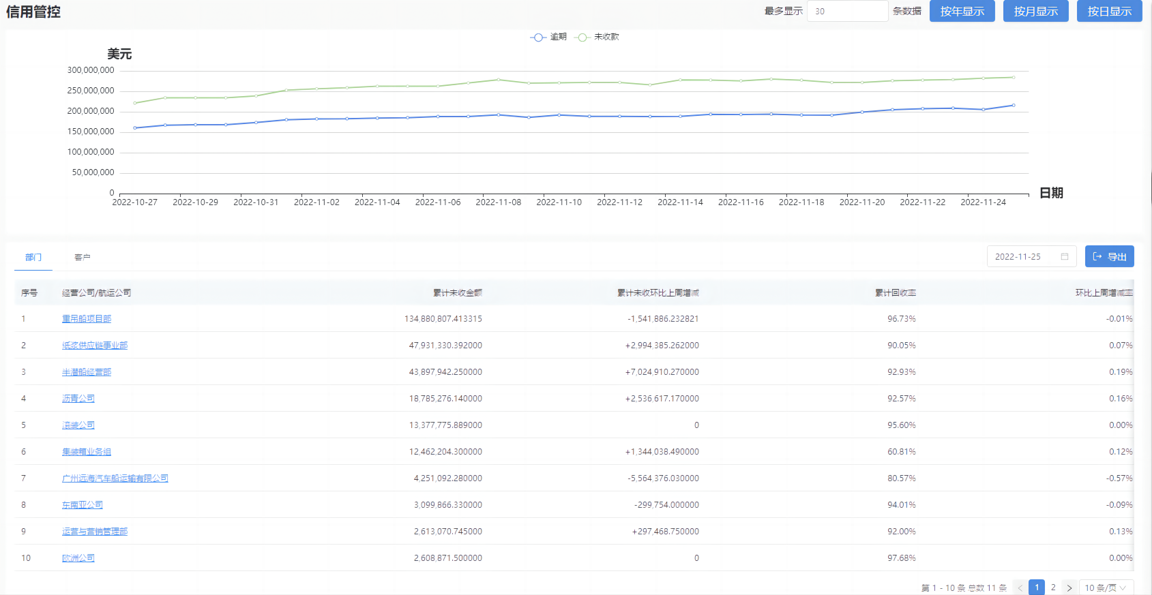
Task: Switch to the 客户 tab
Action: click(82, 257)
